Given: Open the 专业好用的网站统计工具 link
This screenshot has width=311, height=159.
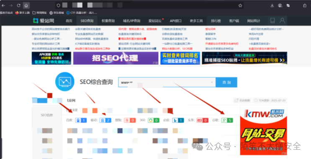Looking at the screenshot, I should pos(46,44).
